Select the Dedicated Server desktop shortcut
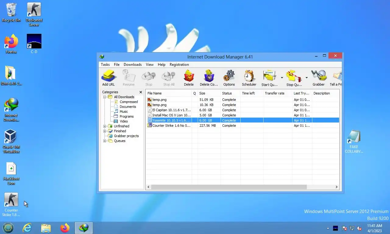 click(x=34, y=14)
